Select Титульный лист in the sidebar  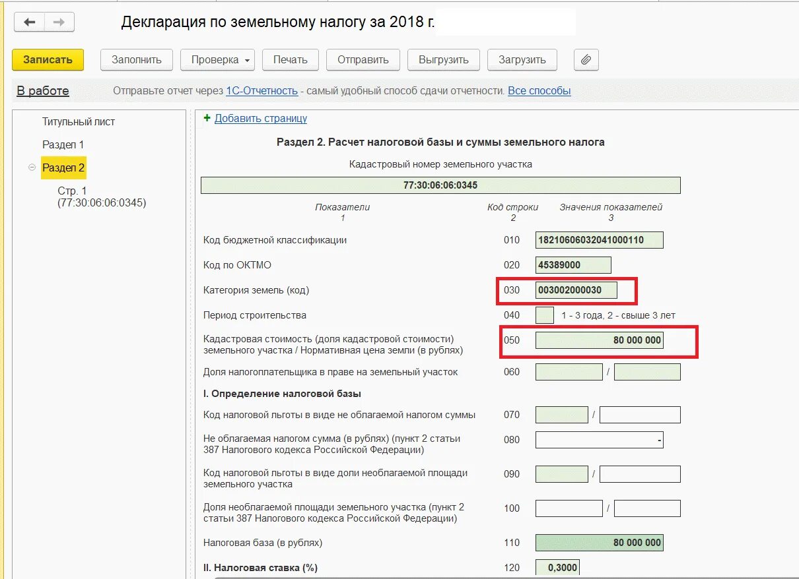(x=79, y=122)
